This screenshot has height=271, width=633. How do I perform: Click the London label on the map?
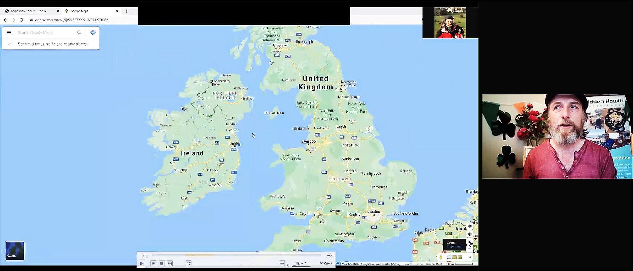point(374,212)
